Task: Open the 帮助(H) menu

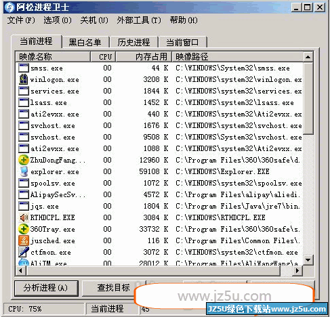Action: 184,20
